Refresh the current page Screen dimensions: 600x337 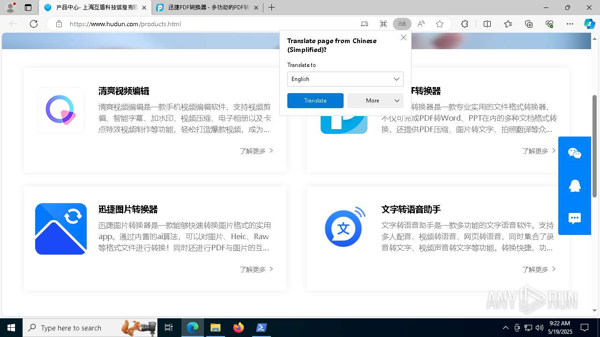34,24
